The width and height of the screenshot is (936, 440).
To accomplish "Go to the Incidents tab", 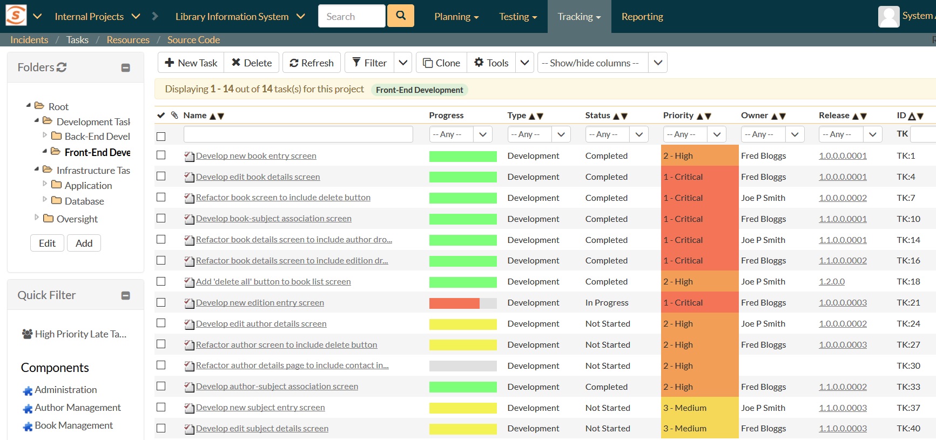I will (x=29, y=40).
